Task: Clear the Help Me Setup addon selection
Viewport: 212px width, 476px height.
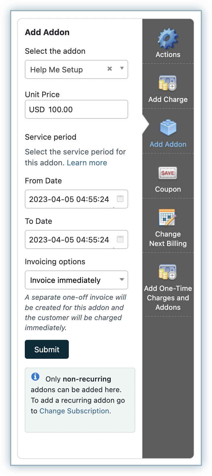Action: click(x=110, y=69)
